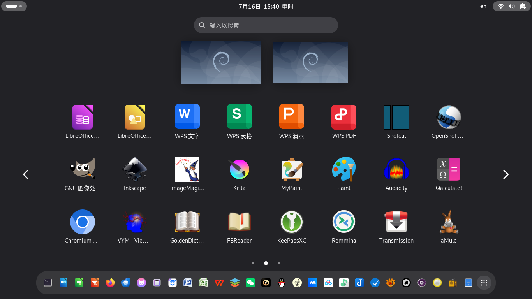Open the clock and calendar menu
The width and height of the screenshot is (532, 299).
coord(266,6)
